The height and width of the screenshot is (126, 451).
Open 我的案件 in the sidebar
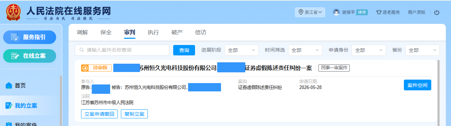coord(26,124)
